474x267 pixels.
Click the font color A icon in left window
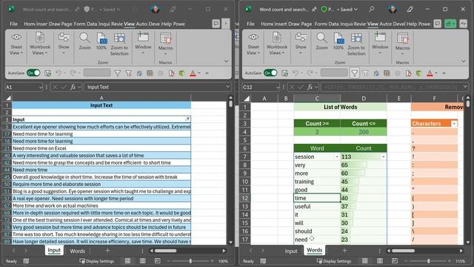(x=193, y=73)
